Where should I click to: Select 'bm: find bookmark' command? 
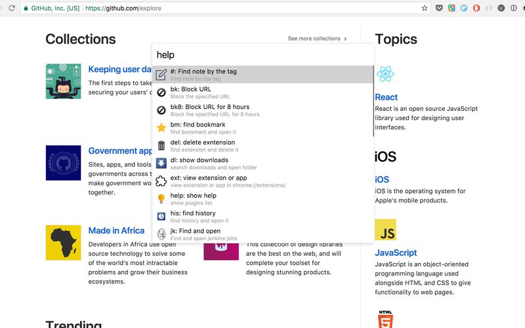[263, 128]
